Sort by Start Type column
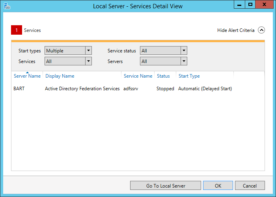This screenshot has width=276, height=197. click(x=189, y=76)
